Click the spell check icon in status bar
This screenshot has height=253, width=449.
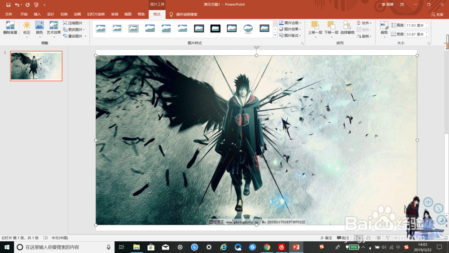point(45,238)
